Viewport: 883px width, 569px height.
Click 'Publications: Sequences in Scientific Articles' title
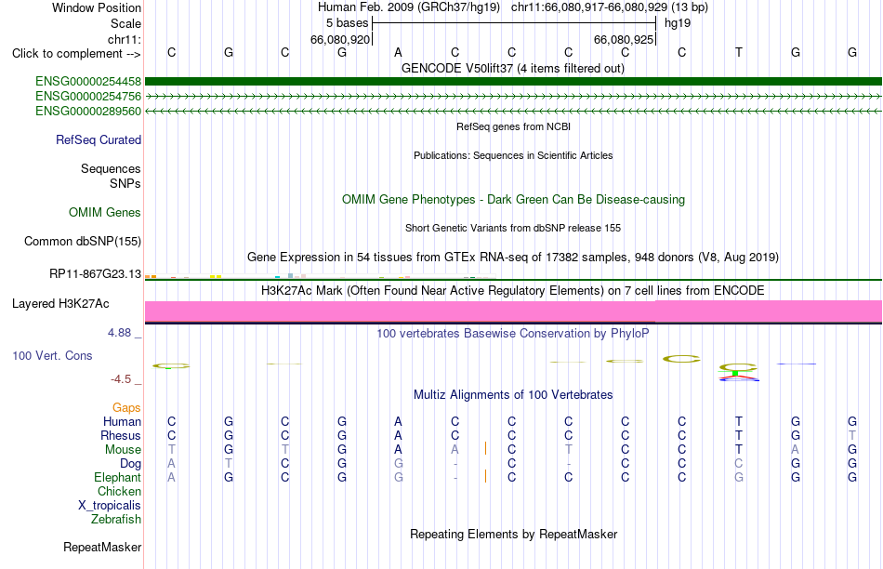[x=513, y=155]
